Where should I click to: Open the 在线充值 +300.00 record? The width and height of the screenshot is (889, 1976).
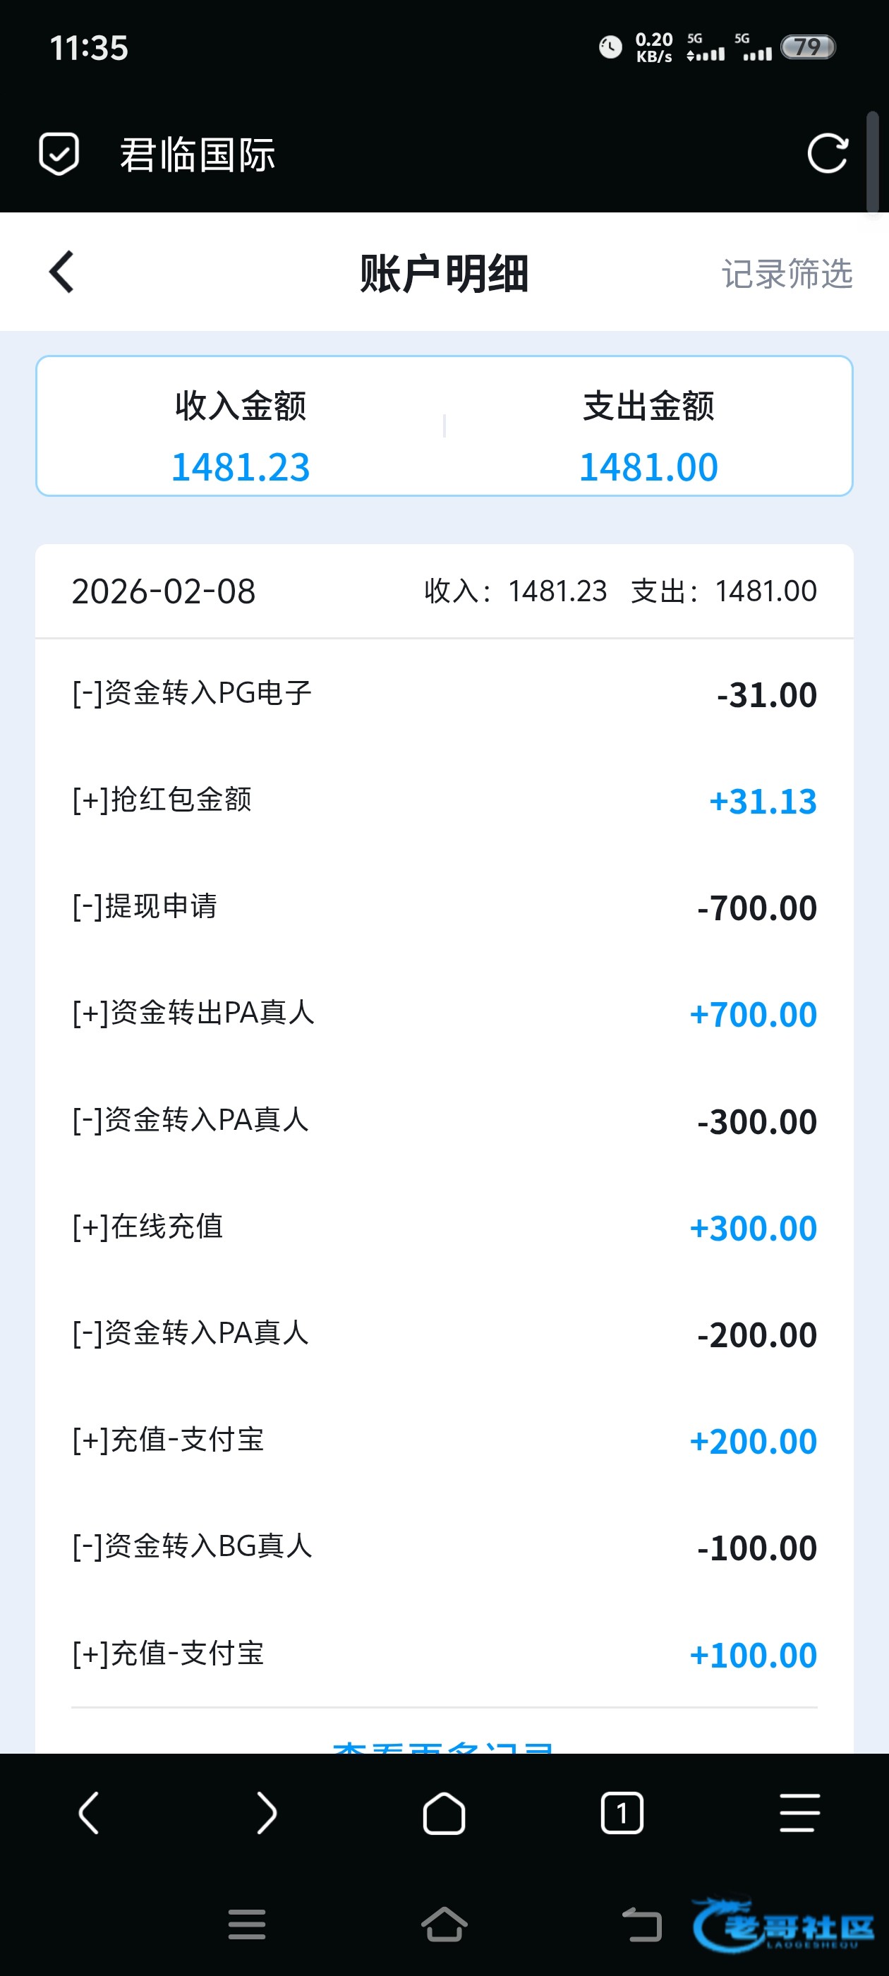click(x=444, y=1227)
